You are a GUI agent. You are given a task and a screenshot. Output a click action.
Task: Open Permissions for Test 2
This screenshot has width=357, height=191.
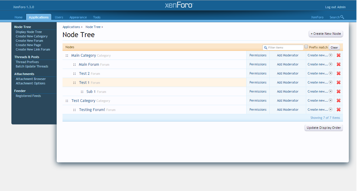[258, 73]
